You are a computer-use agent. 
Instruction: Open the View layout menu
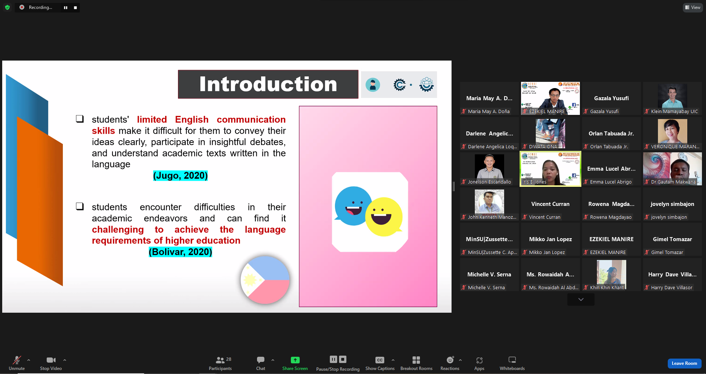(692, 7)
